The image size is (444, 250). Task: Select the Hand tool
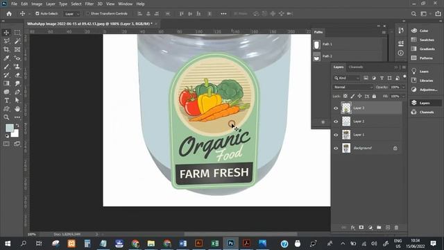(x=17, y=109)
